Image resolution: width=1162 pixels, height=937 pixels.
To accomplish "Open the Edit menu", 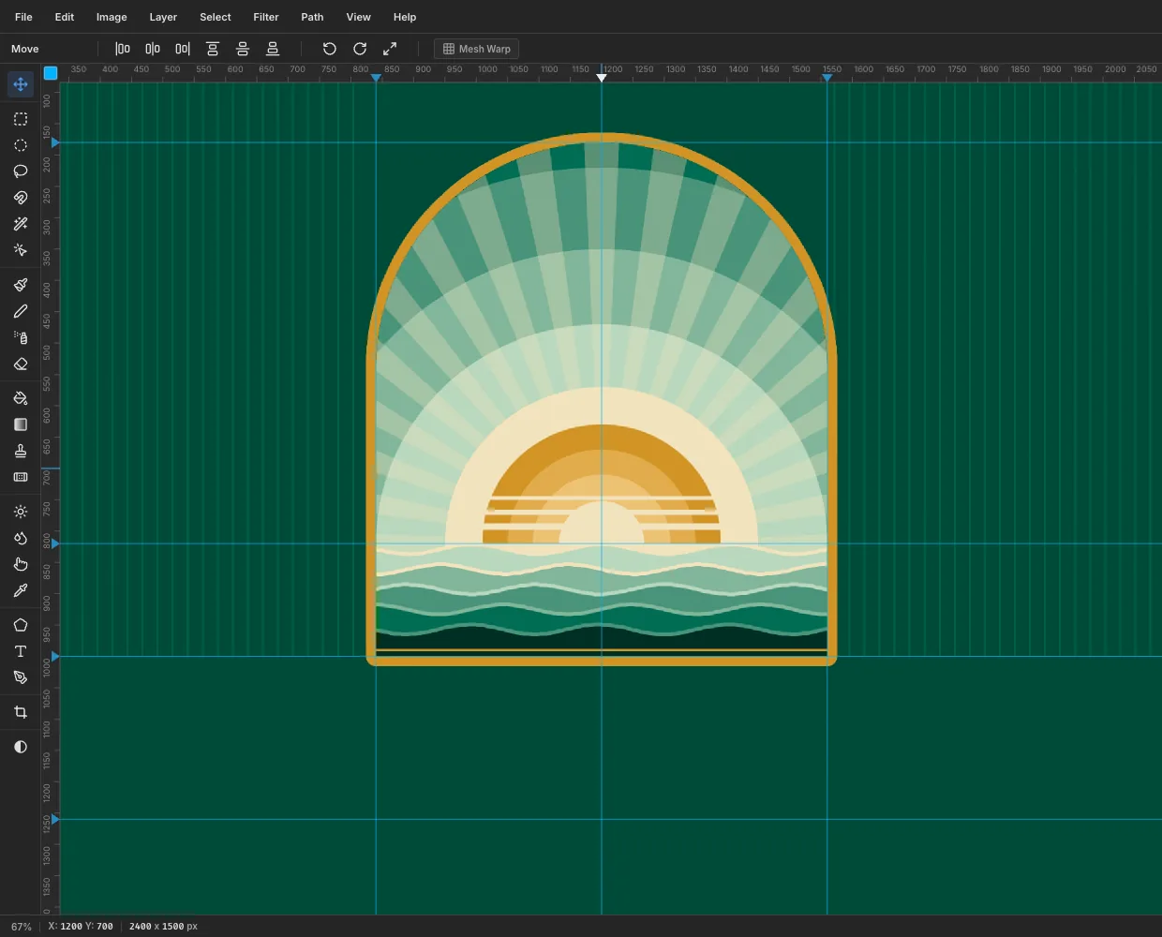I will coord(65,17).
